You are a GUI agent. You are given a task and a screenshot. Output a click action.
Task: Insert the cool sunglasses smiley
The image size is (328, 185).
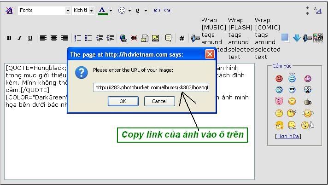[292, 90]
